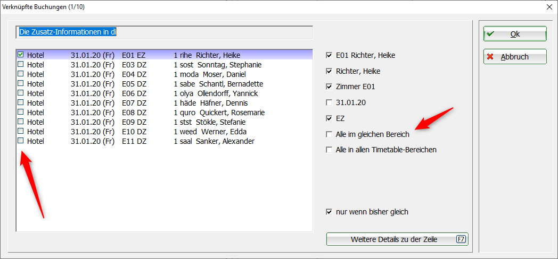Click into the Zusatz-Informationen text field

coord(165,32)
